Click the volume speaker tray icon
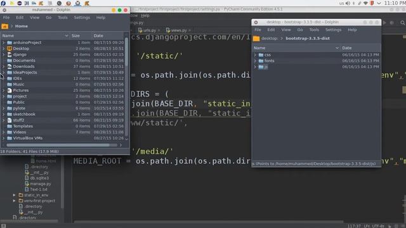The width and height of the screenshot is (406, 228). click(x=348, y=3)
